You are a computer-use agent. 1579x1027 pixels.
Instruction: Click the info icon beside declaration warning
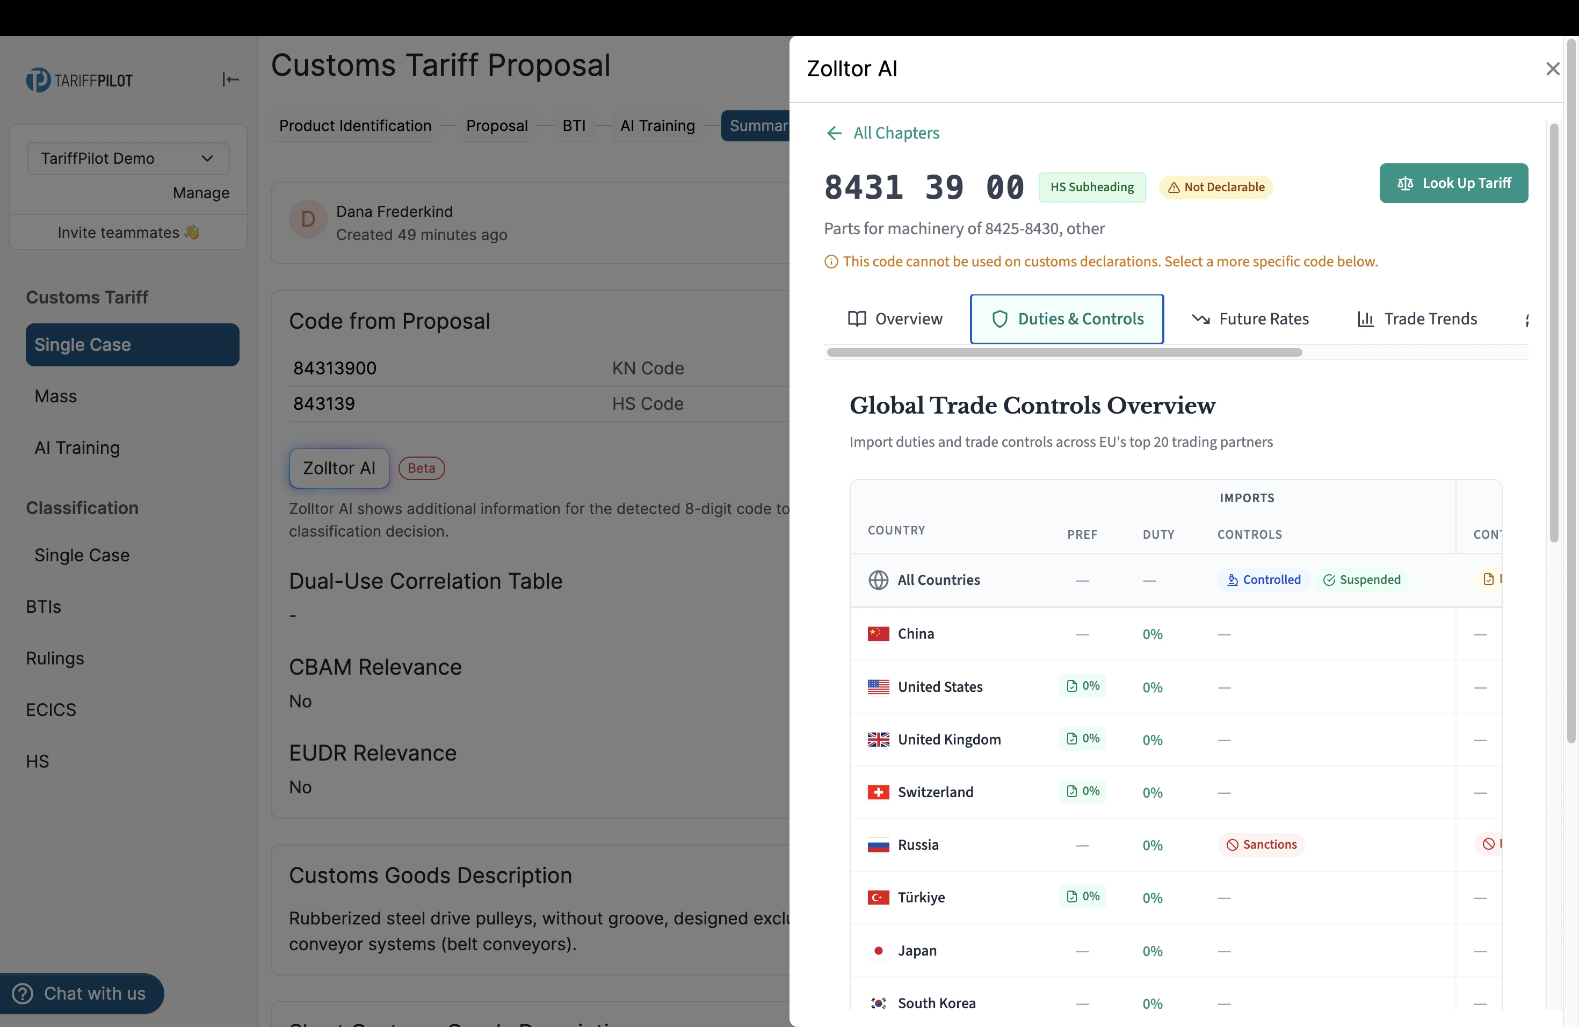click(831, 262)
